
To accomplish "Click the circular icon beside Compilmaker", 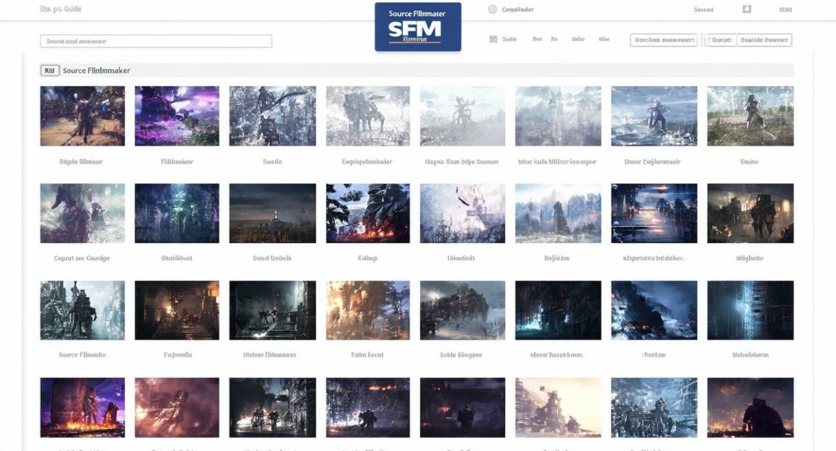I will click(493, 10).
